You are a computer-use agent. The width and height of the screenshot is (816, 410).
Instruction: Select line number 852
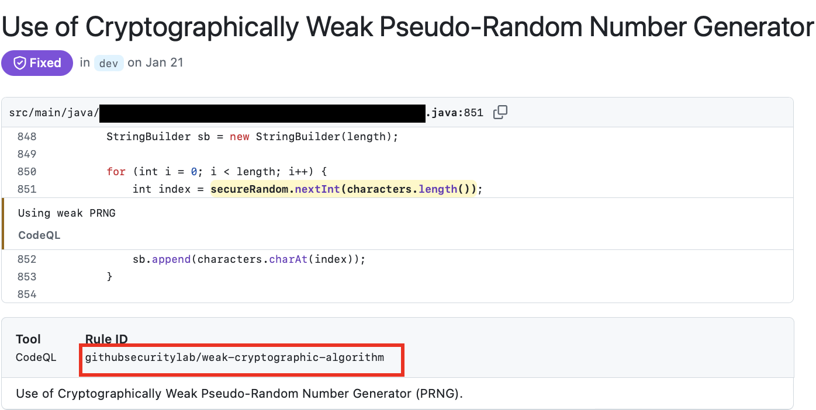27,259
